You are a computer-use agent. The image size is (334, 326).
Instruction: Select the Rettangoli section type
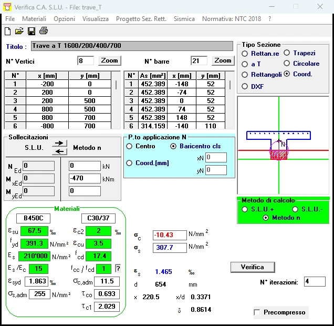pyautogui.click(x=245, y=75)
